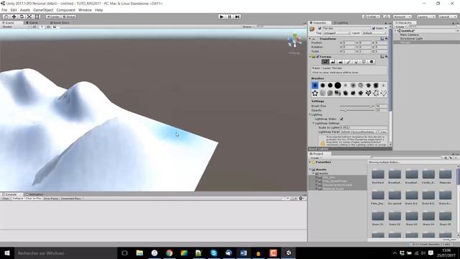Image resolution: width=460 pixels, height=259 pixels.
Task: Switch to the Lighting tab
Action: [341, 22]
